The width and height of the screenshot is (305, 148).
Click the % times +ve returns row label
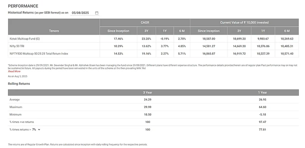click(x=22, y=122)
